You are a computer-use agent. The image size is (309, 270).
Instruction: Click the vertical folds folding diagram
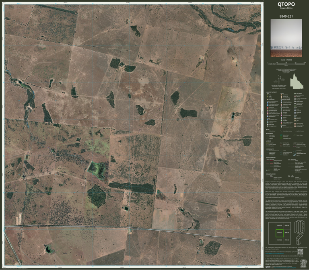click(x=299, y=227)
